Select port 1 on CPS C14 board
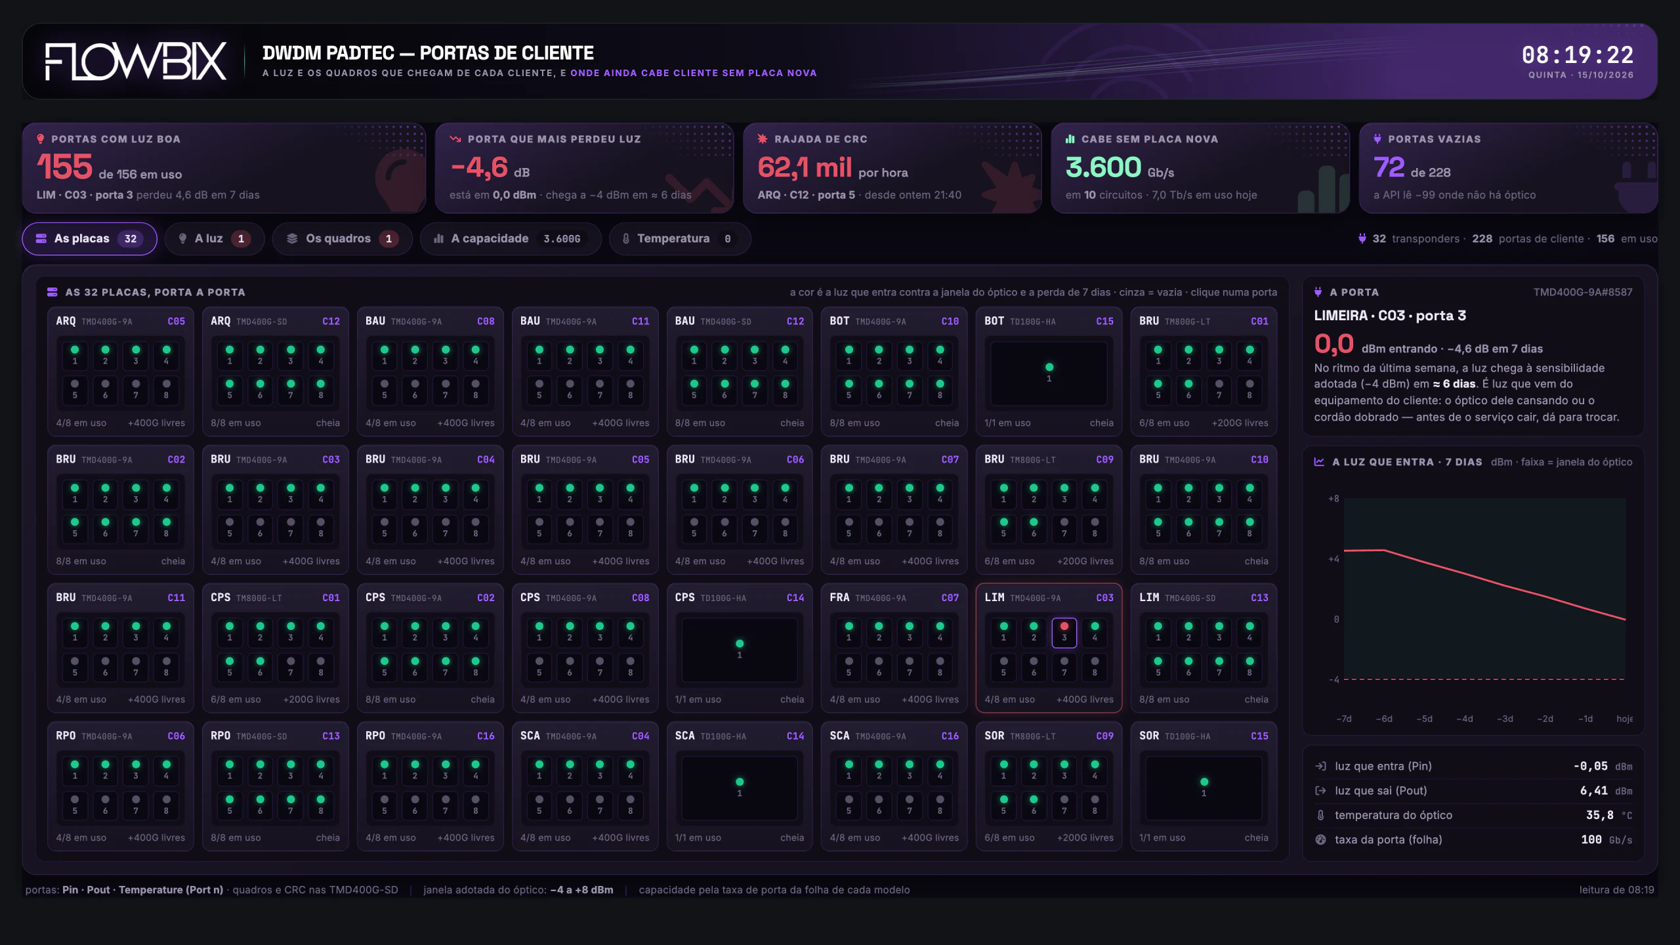The image size is (1680, 945). tap(740, 650)
